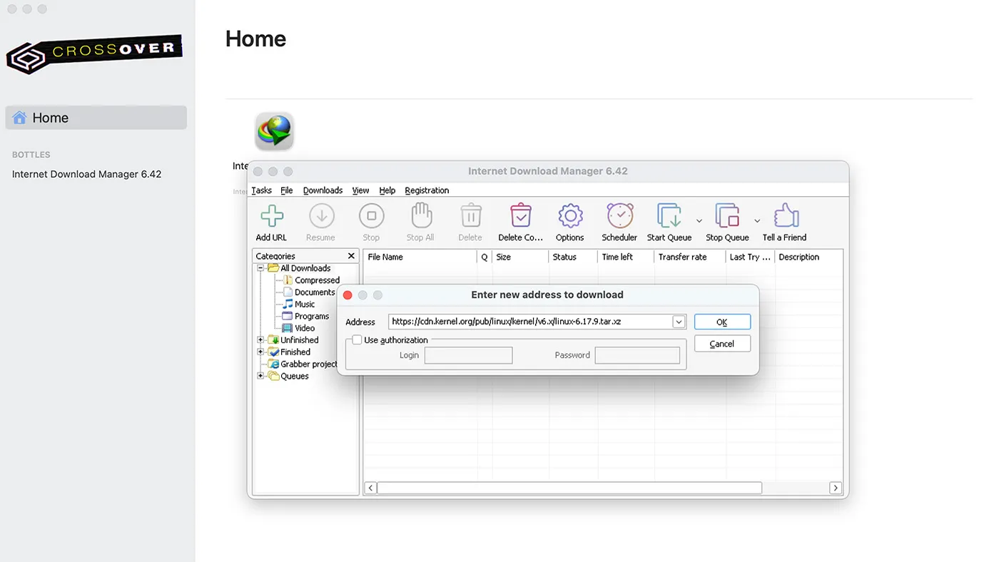Enable the Use authorization checkbox
999x562 pixels.
click(357, 339)
